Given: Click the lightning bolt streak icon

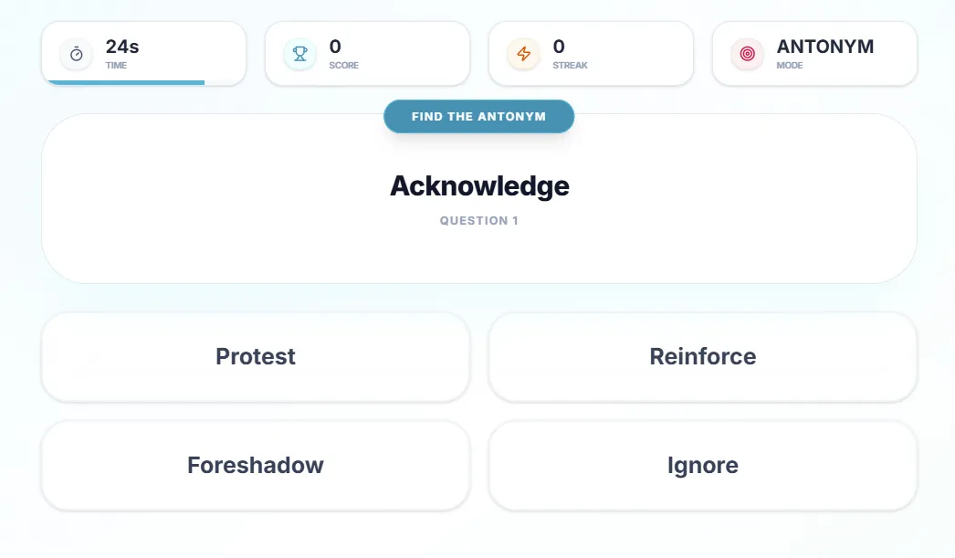Looking at the screenshot, I should 524,54.
